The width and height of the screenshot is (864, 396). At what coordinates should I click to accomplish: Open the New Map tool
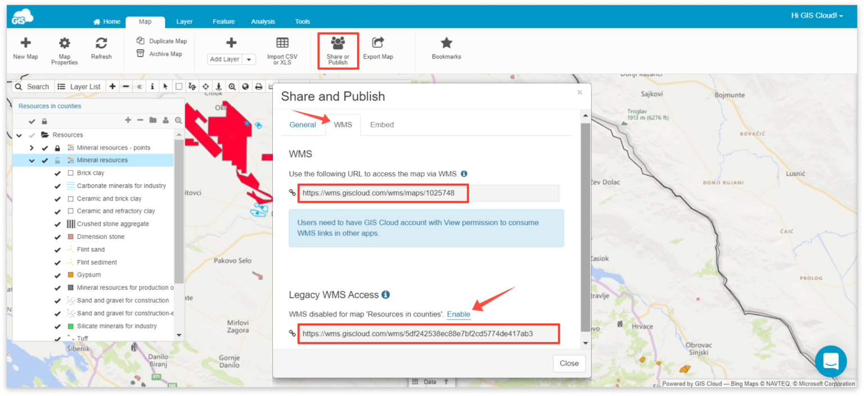click(25, 51)
